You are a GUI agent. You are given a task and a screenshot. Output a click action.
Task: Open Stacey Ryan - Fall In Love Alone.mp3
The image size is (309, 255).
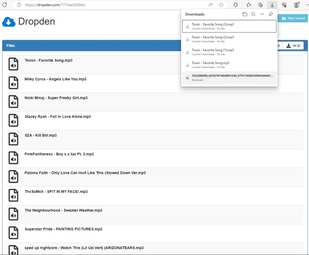click(58, 117)
